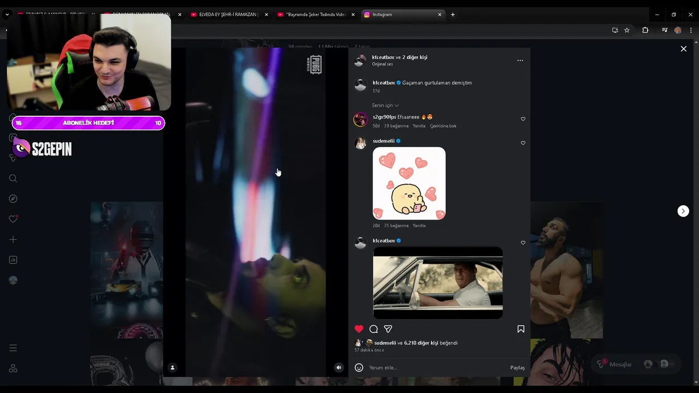Image resolution: width=699 pixels, height=393 pixels.
Task: Click the Paylaş button
Action: click(x=517, y=367)
